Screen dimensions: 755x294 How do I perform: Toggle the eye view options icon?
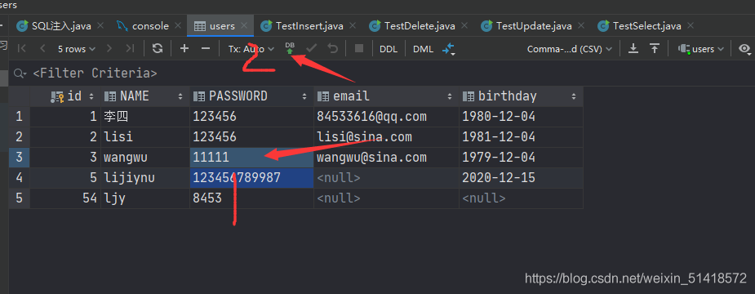[745, 48]
